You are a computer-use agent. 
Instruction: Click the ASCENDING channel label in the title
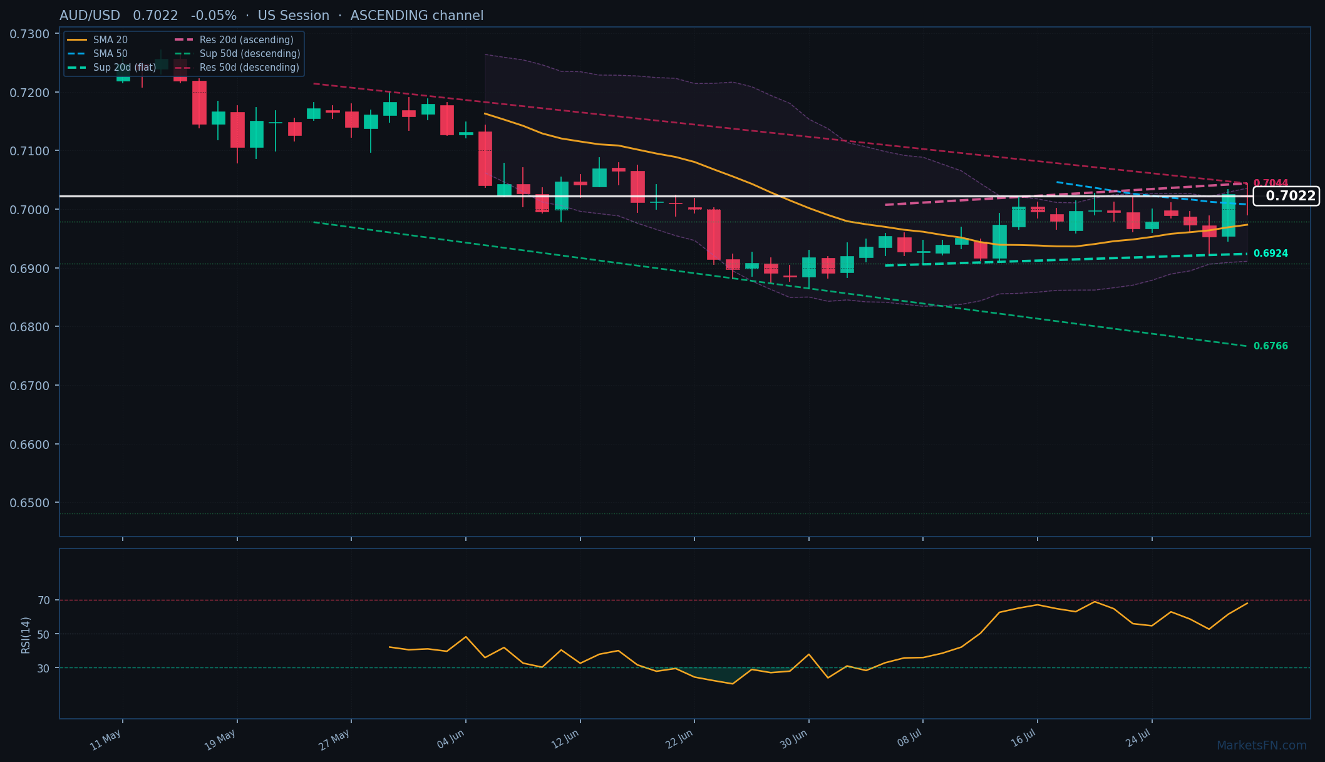tap(417, 16)
